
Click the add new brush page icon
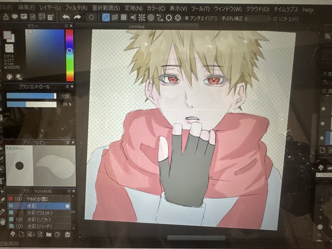[22, 235]
